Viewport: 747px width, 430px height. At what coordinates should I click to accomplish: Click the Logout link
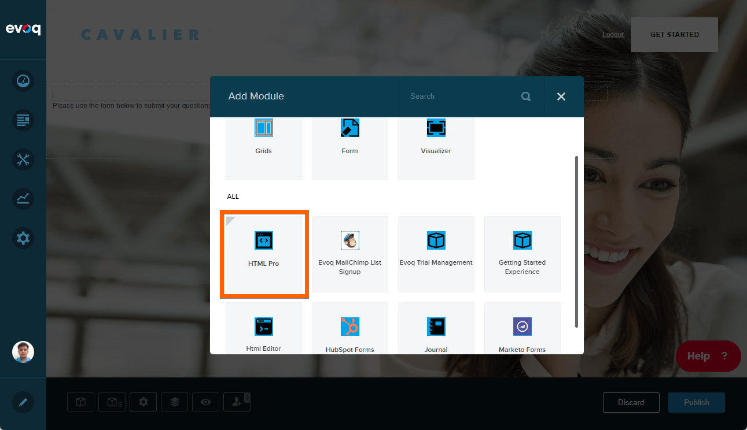[613, 34]
